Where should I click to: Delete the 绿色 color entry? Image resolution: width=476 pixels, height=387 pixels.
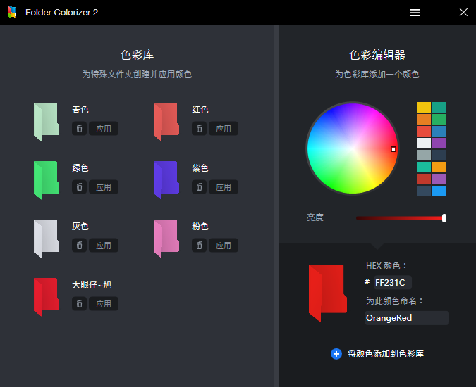[x=79, y=187]
